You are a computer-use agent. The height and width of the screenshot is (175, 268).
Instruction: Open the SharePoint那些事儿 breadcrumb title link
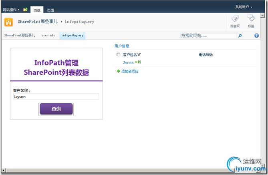click(38, 22)
